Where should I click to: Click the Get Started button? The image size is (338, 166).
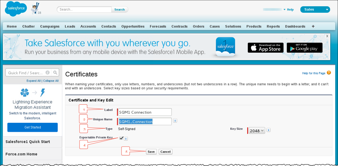click(x=32, y=127)
